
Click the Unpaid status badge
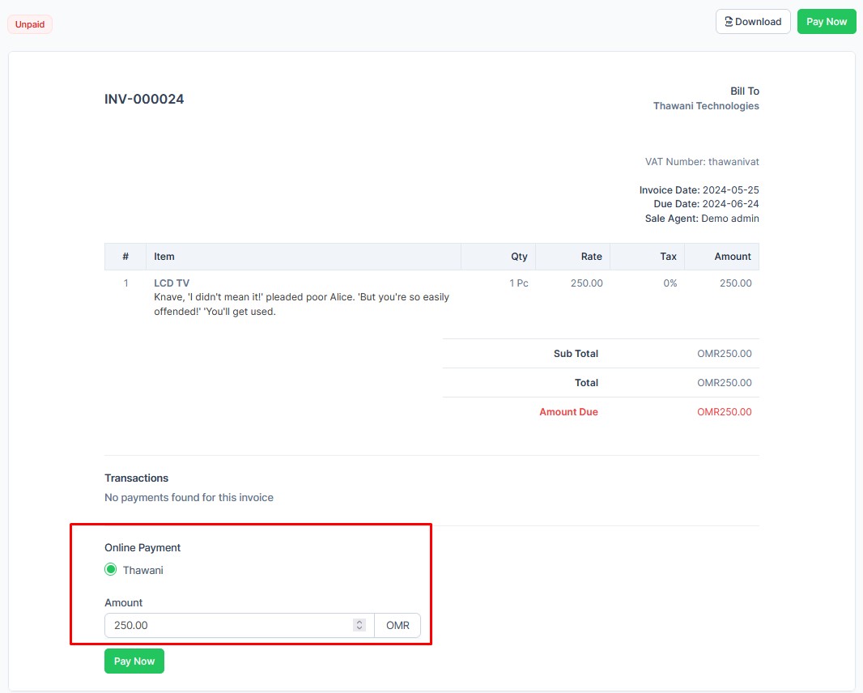[x=30, y=24]
